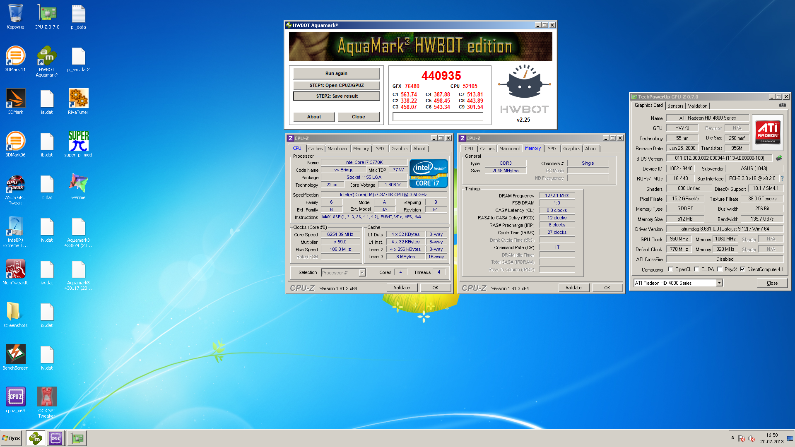This screenshot has width=795, height=447.
Task: Select Aquamark3 423574 result file
Action: pyautogui.click(x=78, y=232)
